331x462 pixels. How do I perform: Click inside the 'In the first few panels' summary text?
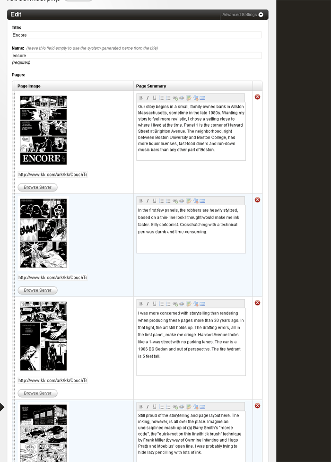(191, 229)
